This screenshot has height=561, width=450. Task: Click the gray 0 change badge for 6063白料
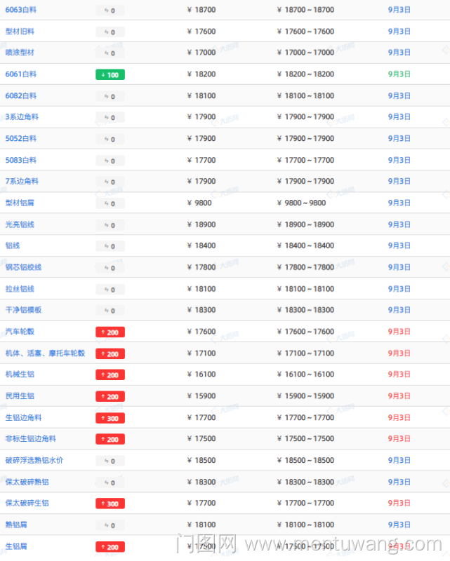pyautogui.click(x=110, y=11)
